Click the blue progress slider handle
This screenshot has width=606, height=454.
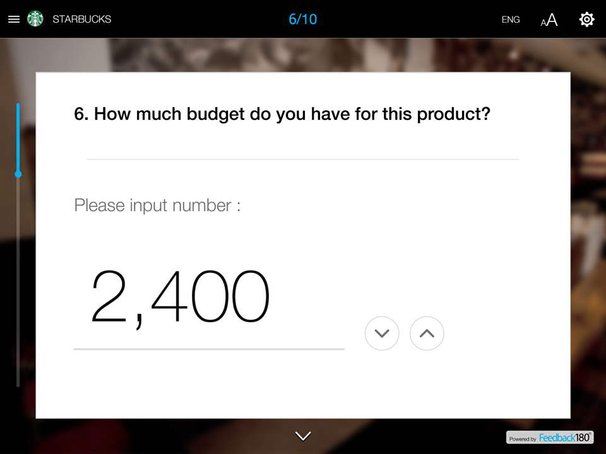[x=18, y=173]
